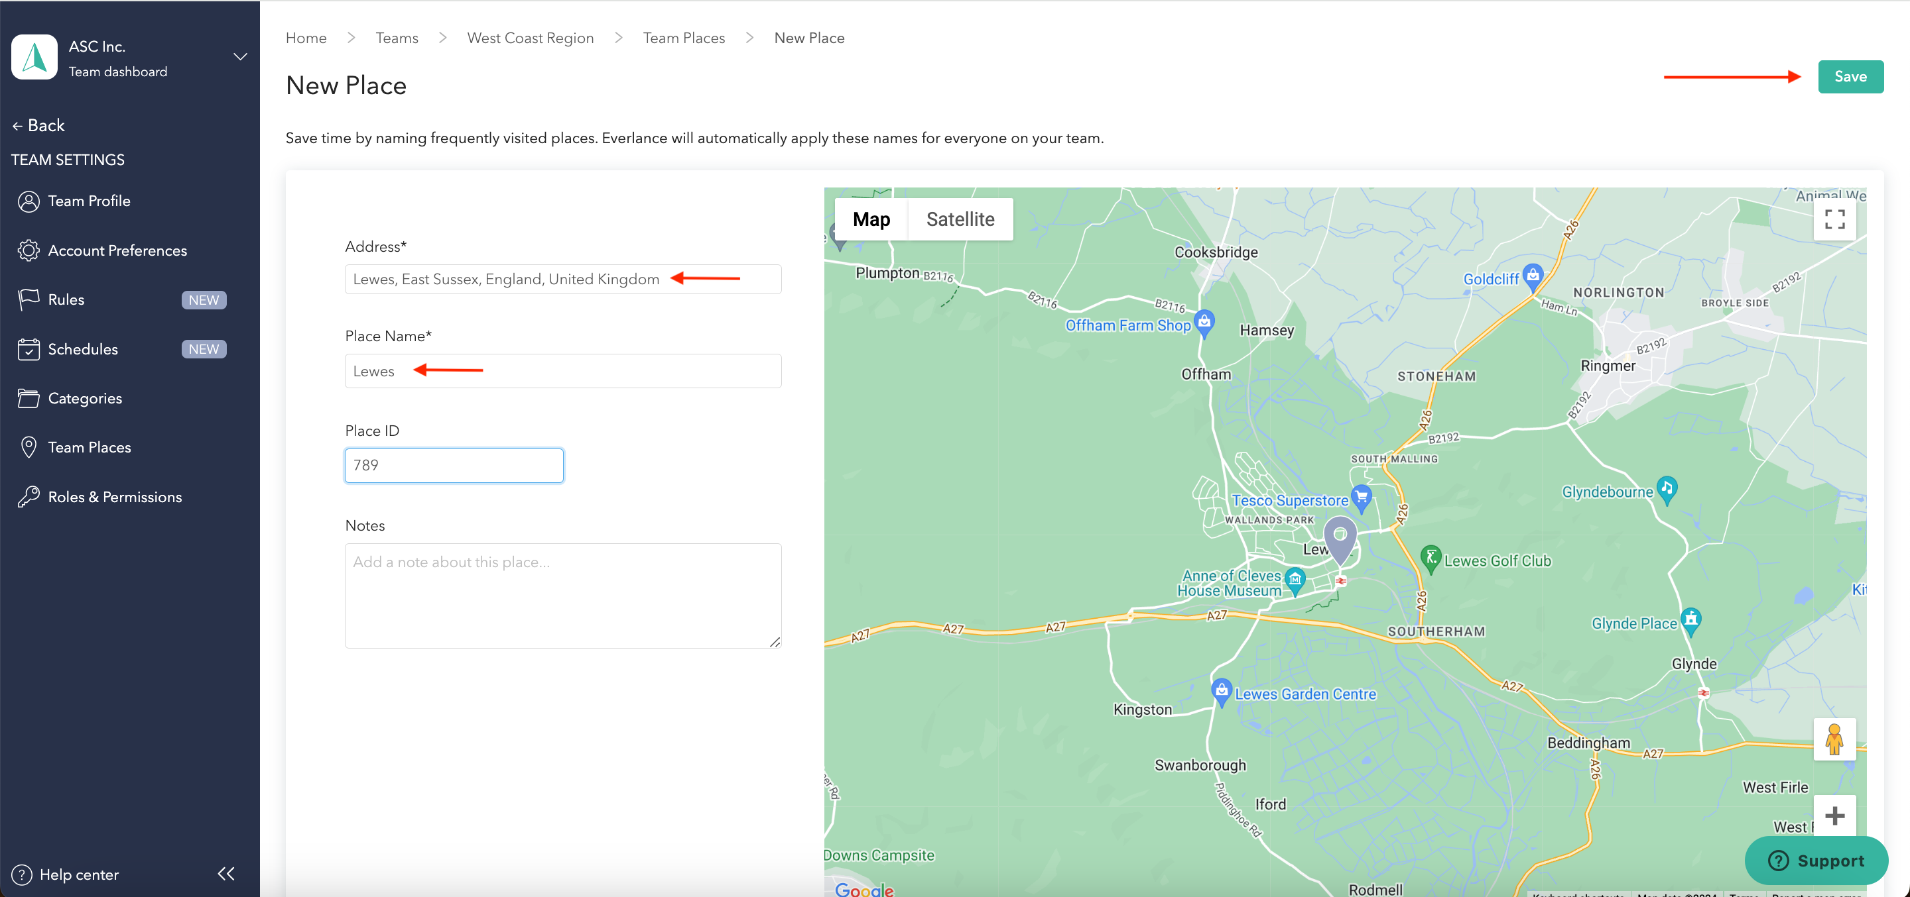This screenshot has width=1910, height=897.
Task: Open the Schedules calendar icon
Action: pos(28,349)
